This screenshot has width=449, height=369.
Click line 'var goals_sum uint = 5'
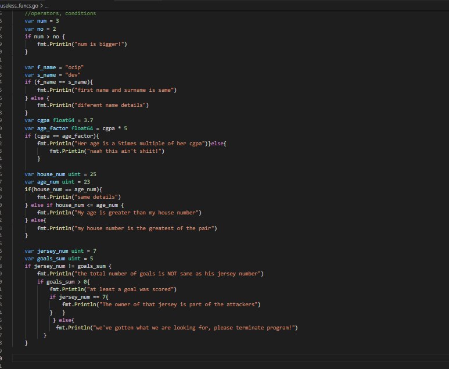pos(59,259)
